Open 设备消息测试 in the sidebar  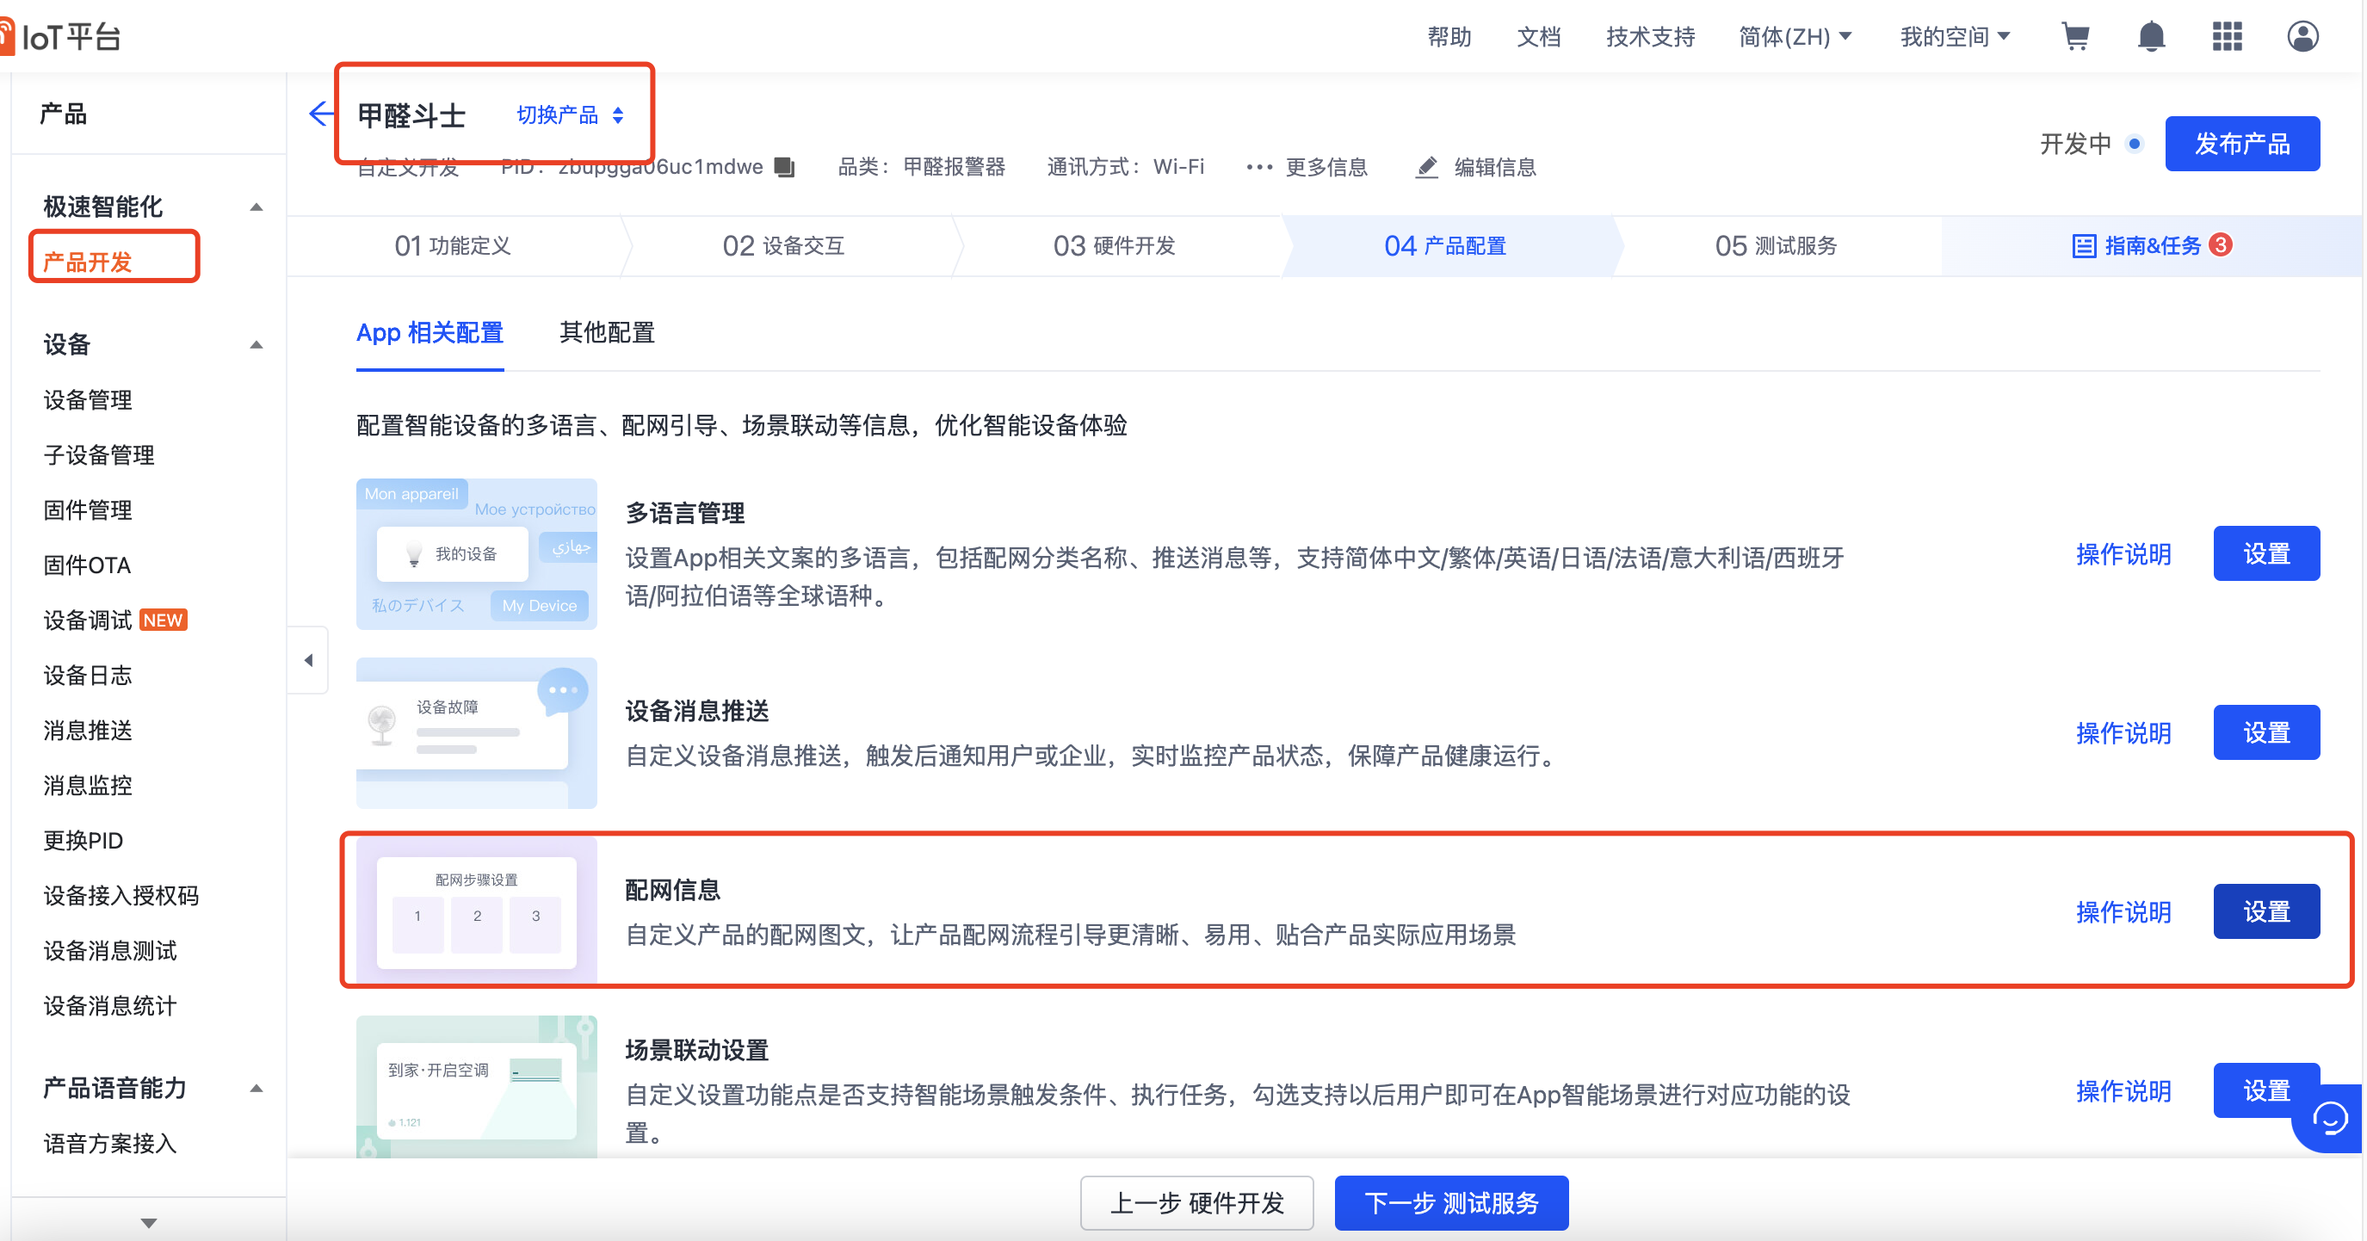coord(109,952)
